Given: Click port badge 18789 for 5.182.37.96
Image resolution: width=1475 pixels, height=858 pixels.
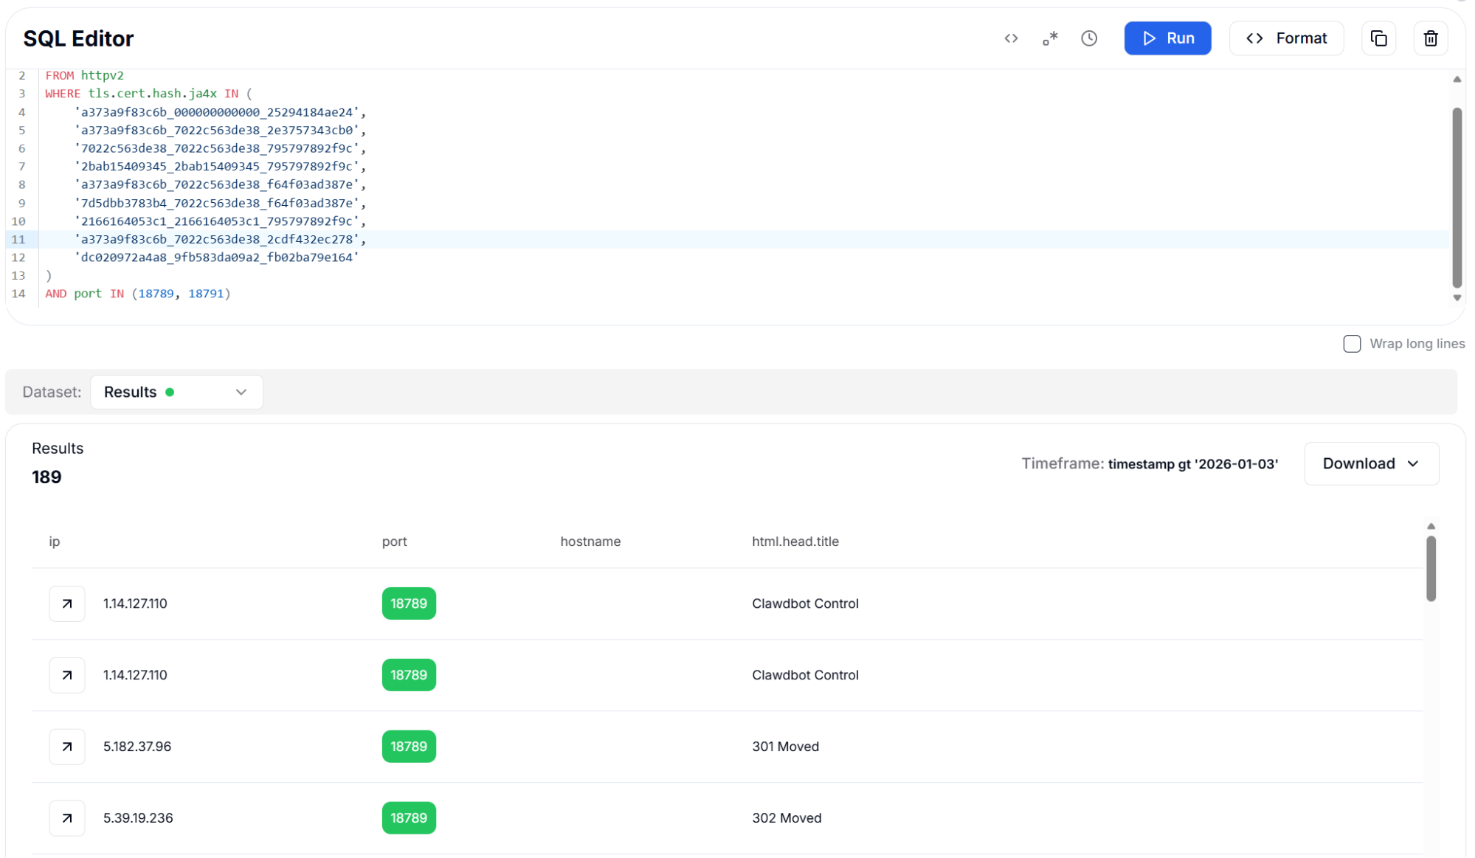Looking at the screenshot, I should point(409,747).
